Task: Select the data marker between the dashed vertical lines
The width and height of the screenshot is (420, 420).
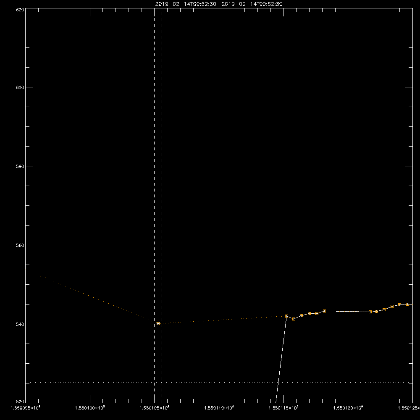Action: [158, 323]
